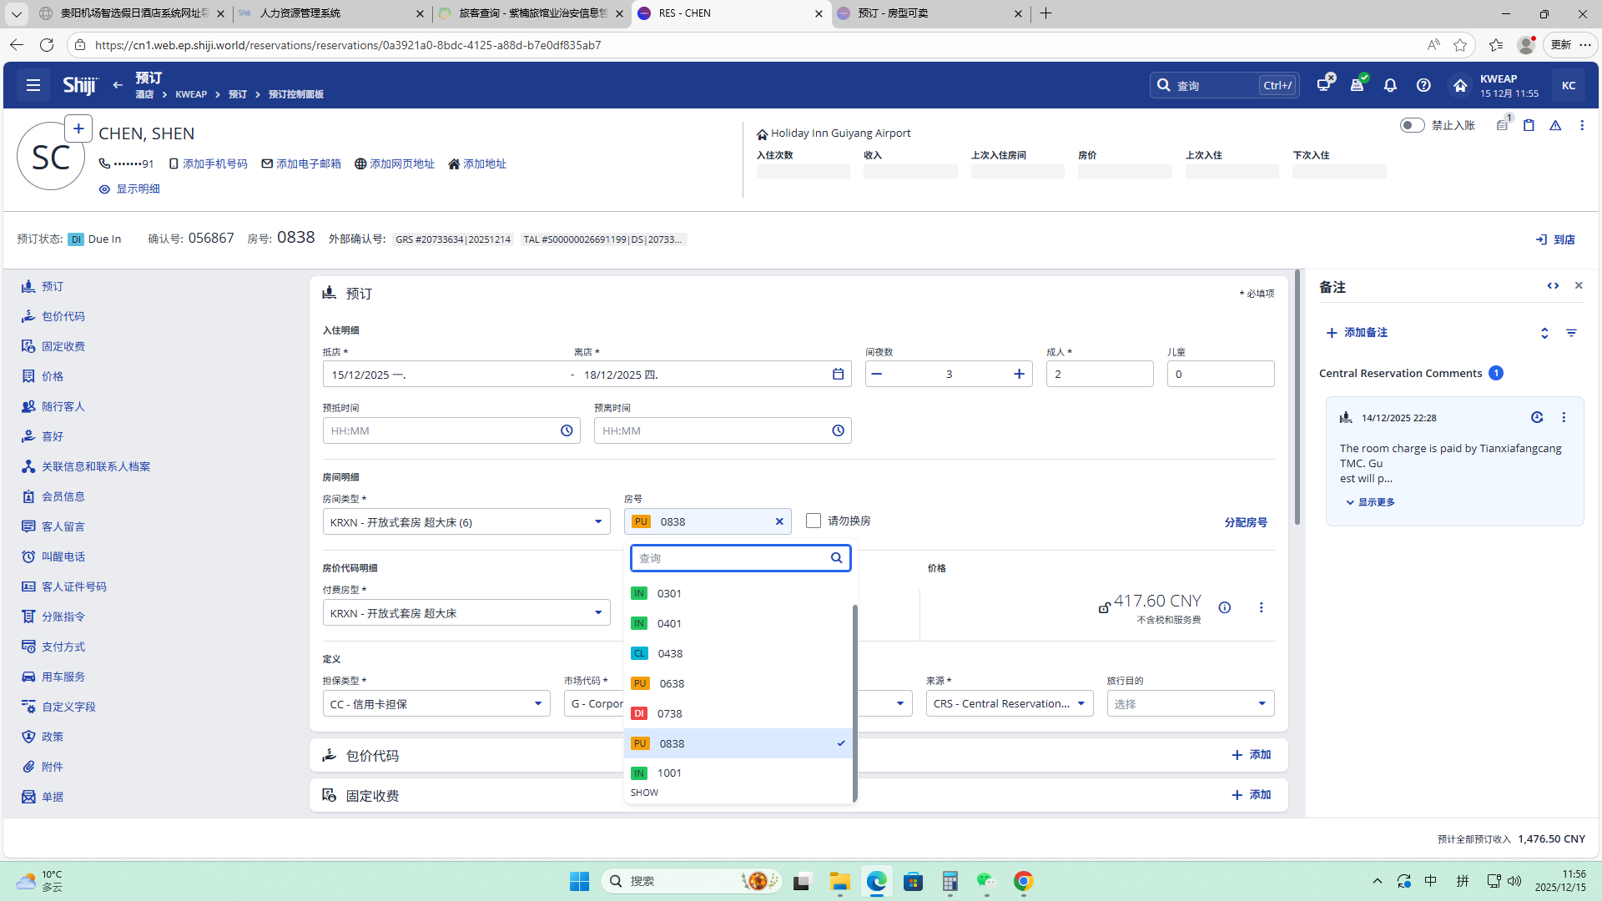Image resolution: width=1602 pixels, height=901 pixels.
Task: Clear room number 0838 with the X icon
Action: point(779,521)
